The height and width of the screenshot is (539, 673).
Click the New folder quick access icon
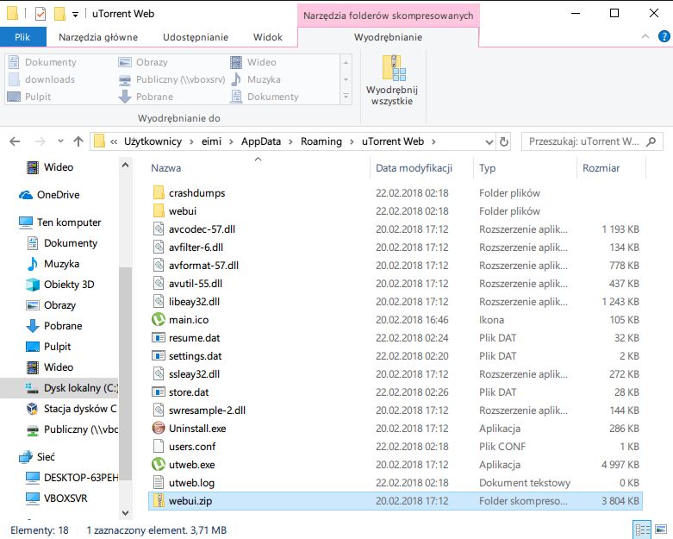pos(59,14)
